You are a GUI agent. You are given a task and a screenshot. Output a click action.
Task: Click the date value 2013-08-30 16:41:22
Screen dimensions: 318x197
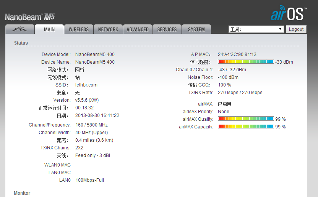(97, 115)
